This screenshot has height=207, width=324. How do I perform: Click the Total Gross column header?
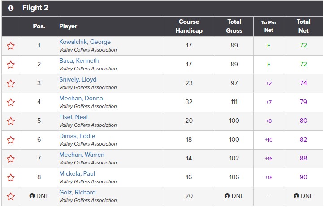[x=234, y=26]
